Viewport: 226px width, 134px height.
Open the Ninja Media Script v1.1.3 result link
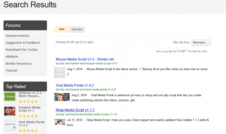pyautogui.click(x=75, y=110)
